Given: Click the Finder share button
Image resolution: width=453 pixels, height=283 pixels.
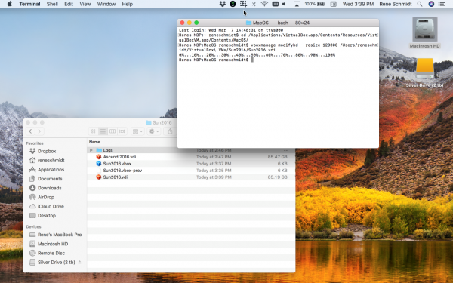Looking at the screenshot, I should tap(170, 131).
